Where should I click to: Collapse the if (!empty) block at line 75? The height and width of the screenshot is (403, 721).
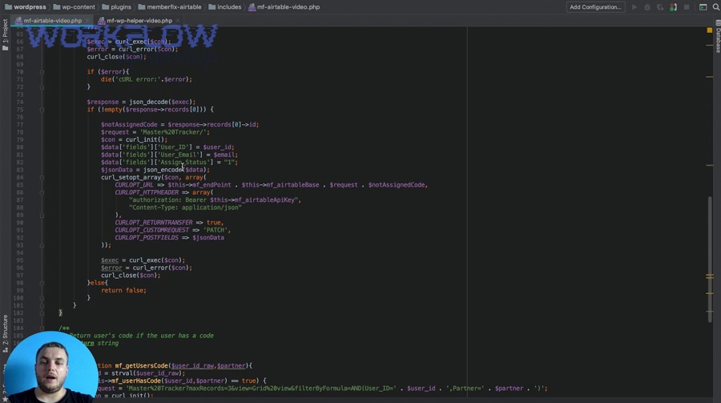[42, 110]
